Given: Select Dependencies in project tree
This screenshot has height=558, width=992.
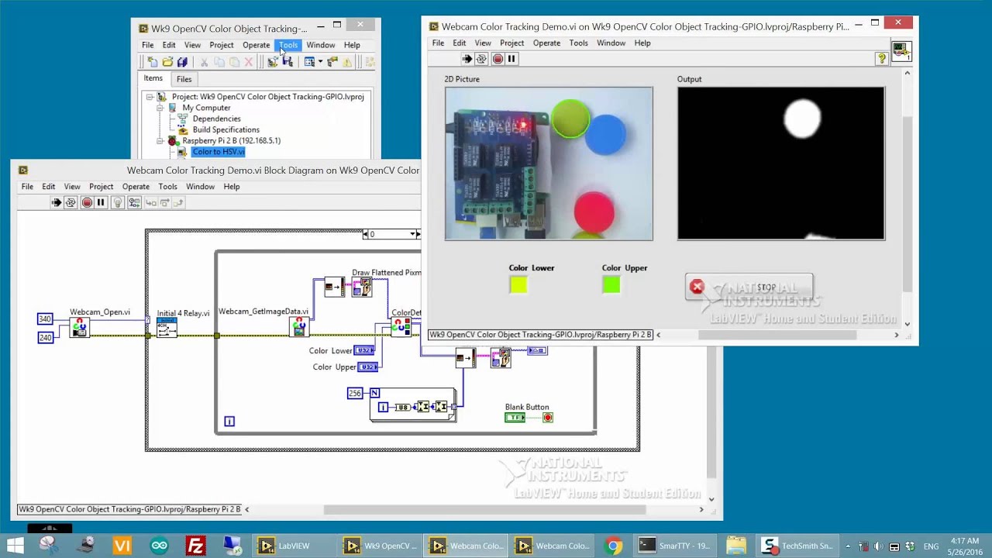Looking at the screenshot, I should [216, 119].
